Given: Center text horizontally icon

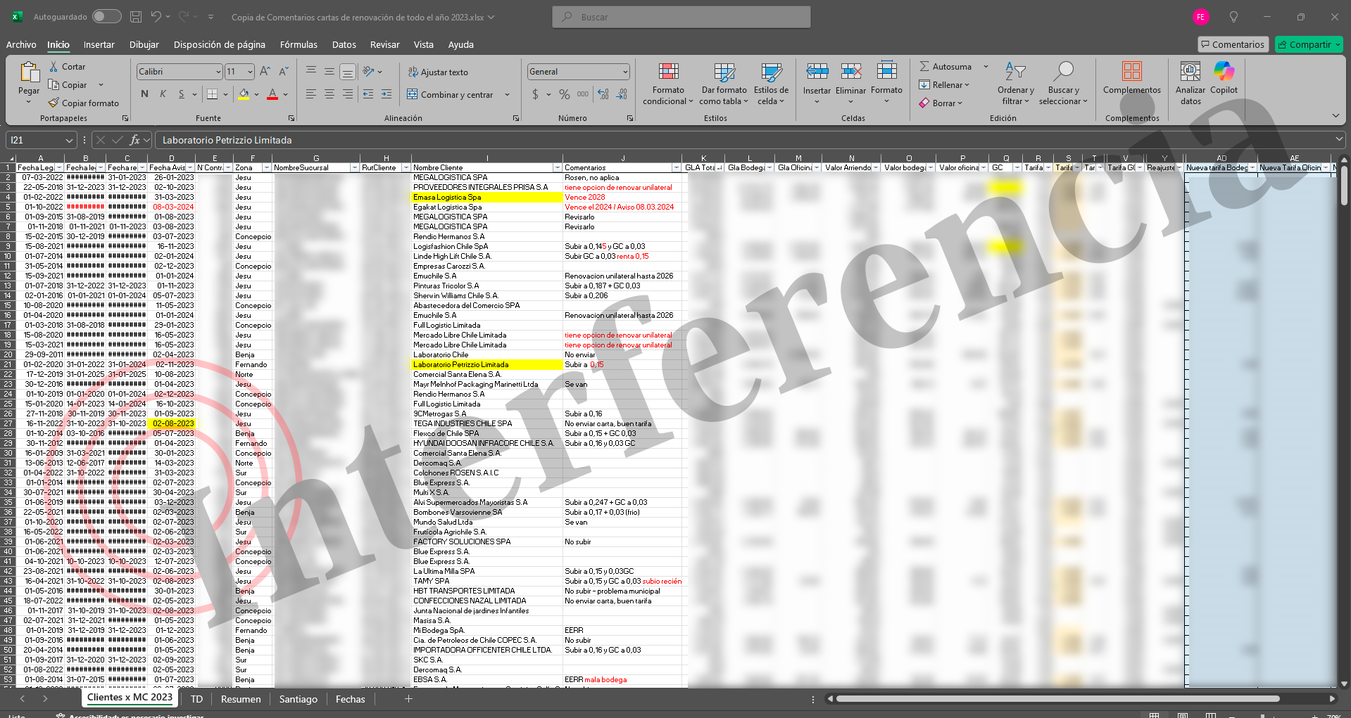Looking at the screenshot, I should point(329,94).
